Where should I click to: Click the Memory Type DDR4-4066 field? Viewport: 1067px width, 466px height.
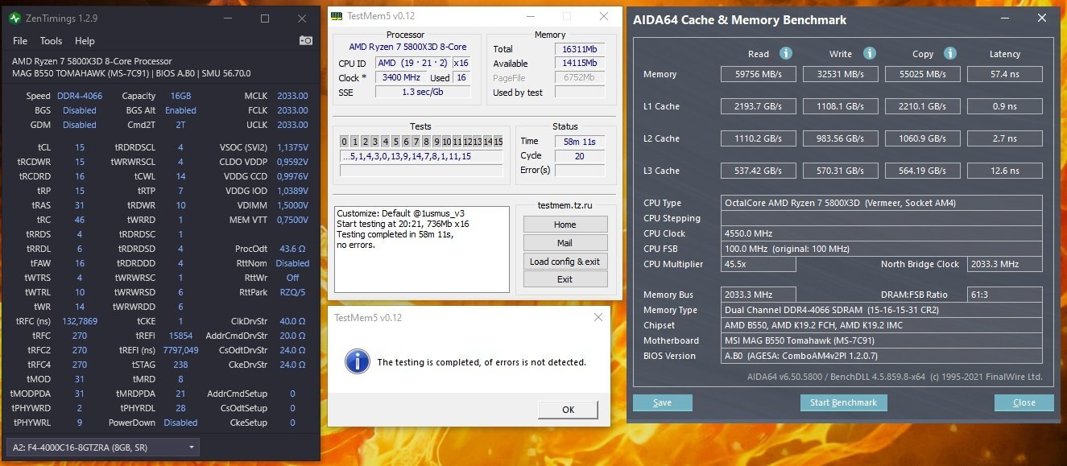point(882,310)
